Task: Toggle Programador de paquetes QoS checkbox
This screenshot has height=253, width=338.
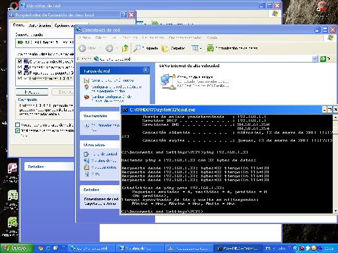Action: 20,72
